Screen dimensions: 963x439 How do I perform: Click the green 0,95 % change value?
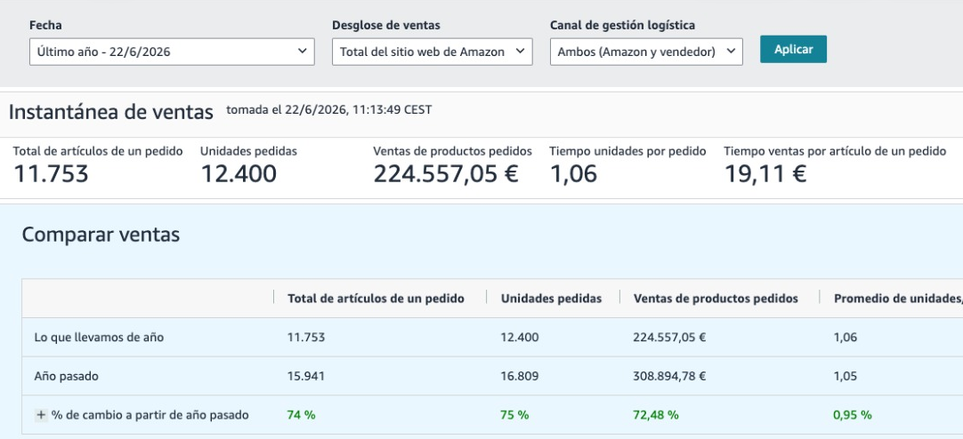[853, 415]
